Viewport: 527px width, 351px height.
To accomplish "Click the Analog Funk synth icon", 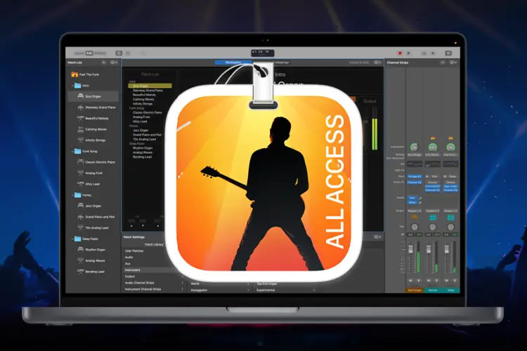I will point(80,173).
